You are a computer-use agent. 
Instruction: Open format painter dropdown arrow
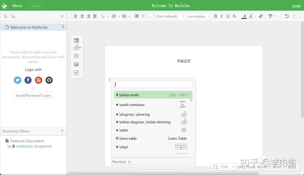275,16
